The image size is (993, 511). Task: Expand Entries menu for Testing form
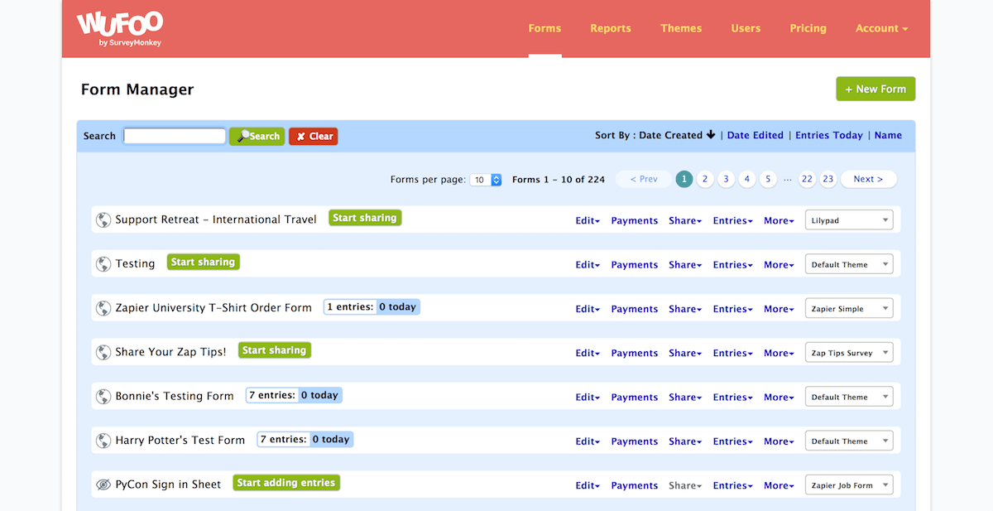(732, 265)
